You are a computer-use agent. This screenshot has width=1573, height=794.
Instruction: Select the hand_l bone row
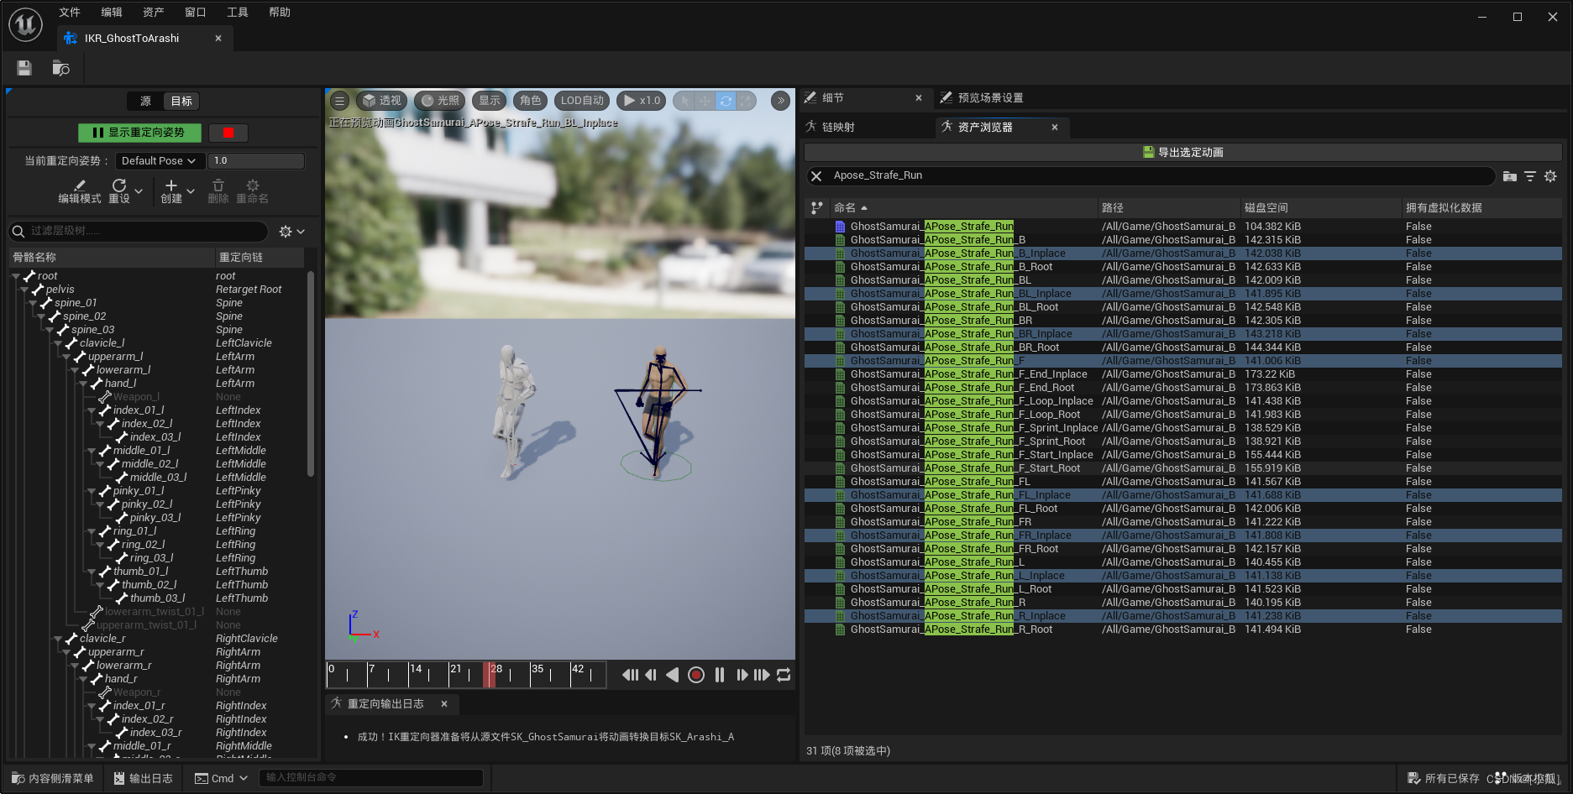(158, 384)
